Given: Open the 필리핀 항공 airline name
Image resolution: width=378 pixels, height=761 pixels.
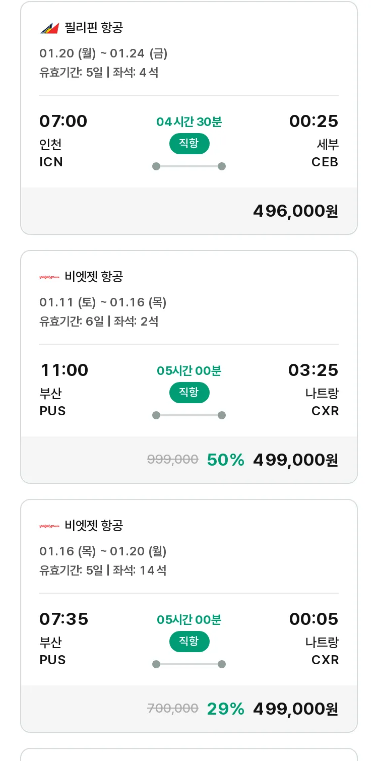Looking at the screenshot, I should pyautogui.click(x=94, y=28).
